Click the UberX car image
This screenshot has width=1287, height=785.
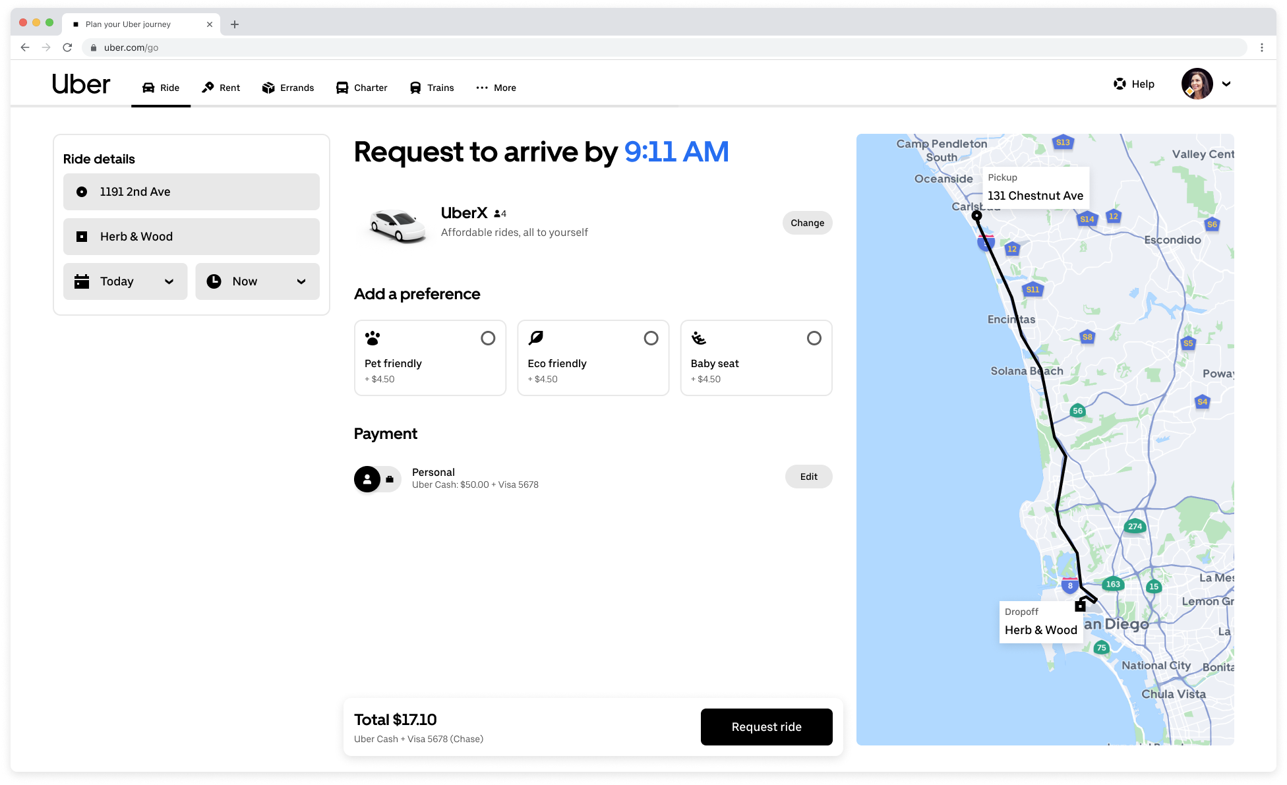click(x=397, y=225)
